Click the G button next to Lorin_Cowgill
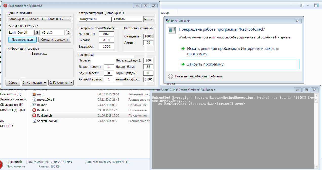The height and width of the screenshot is (170, 322). pyautogui.click(x=37, y=33)
